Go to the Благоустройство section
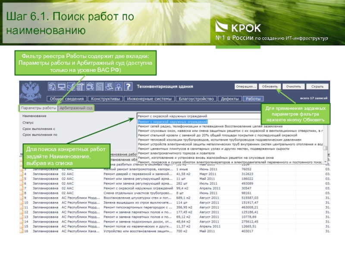 (x=196, y=99)
